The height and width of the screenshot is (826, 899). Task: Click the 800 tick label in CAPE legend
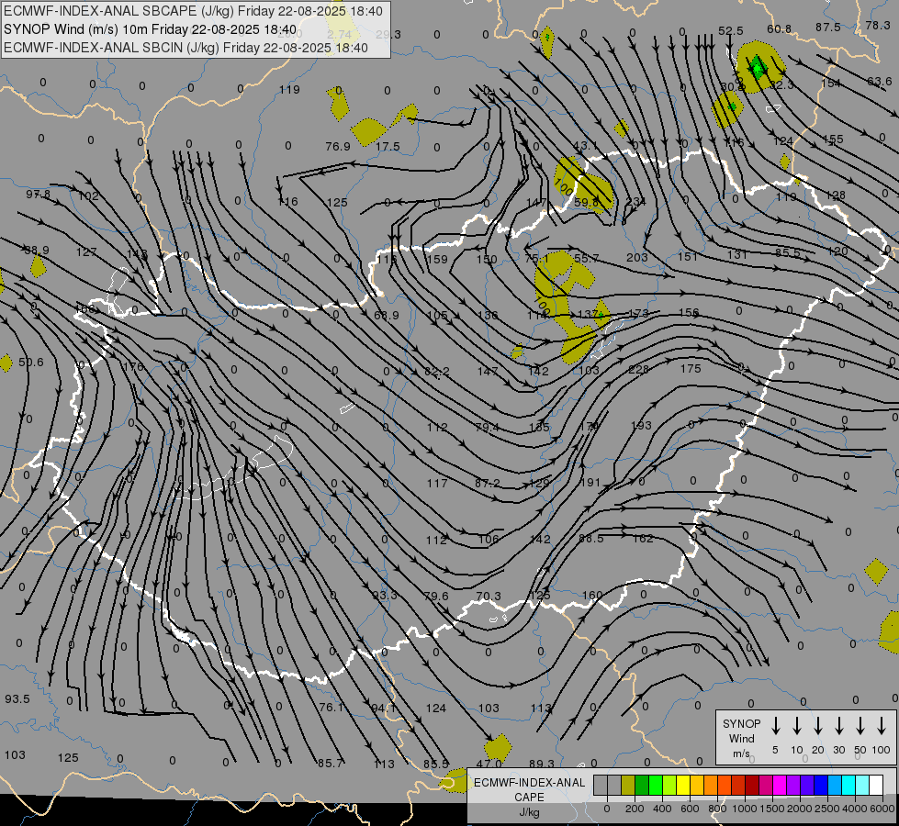coord(717,809)
